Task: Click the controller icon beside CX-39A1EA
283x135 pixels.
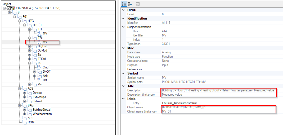Action: pyautogui.click(x=13, y=8)
